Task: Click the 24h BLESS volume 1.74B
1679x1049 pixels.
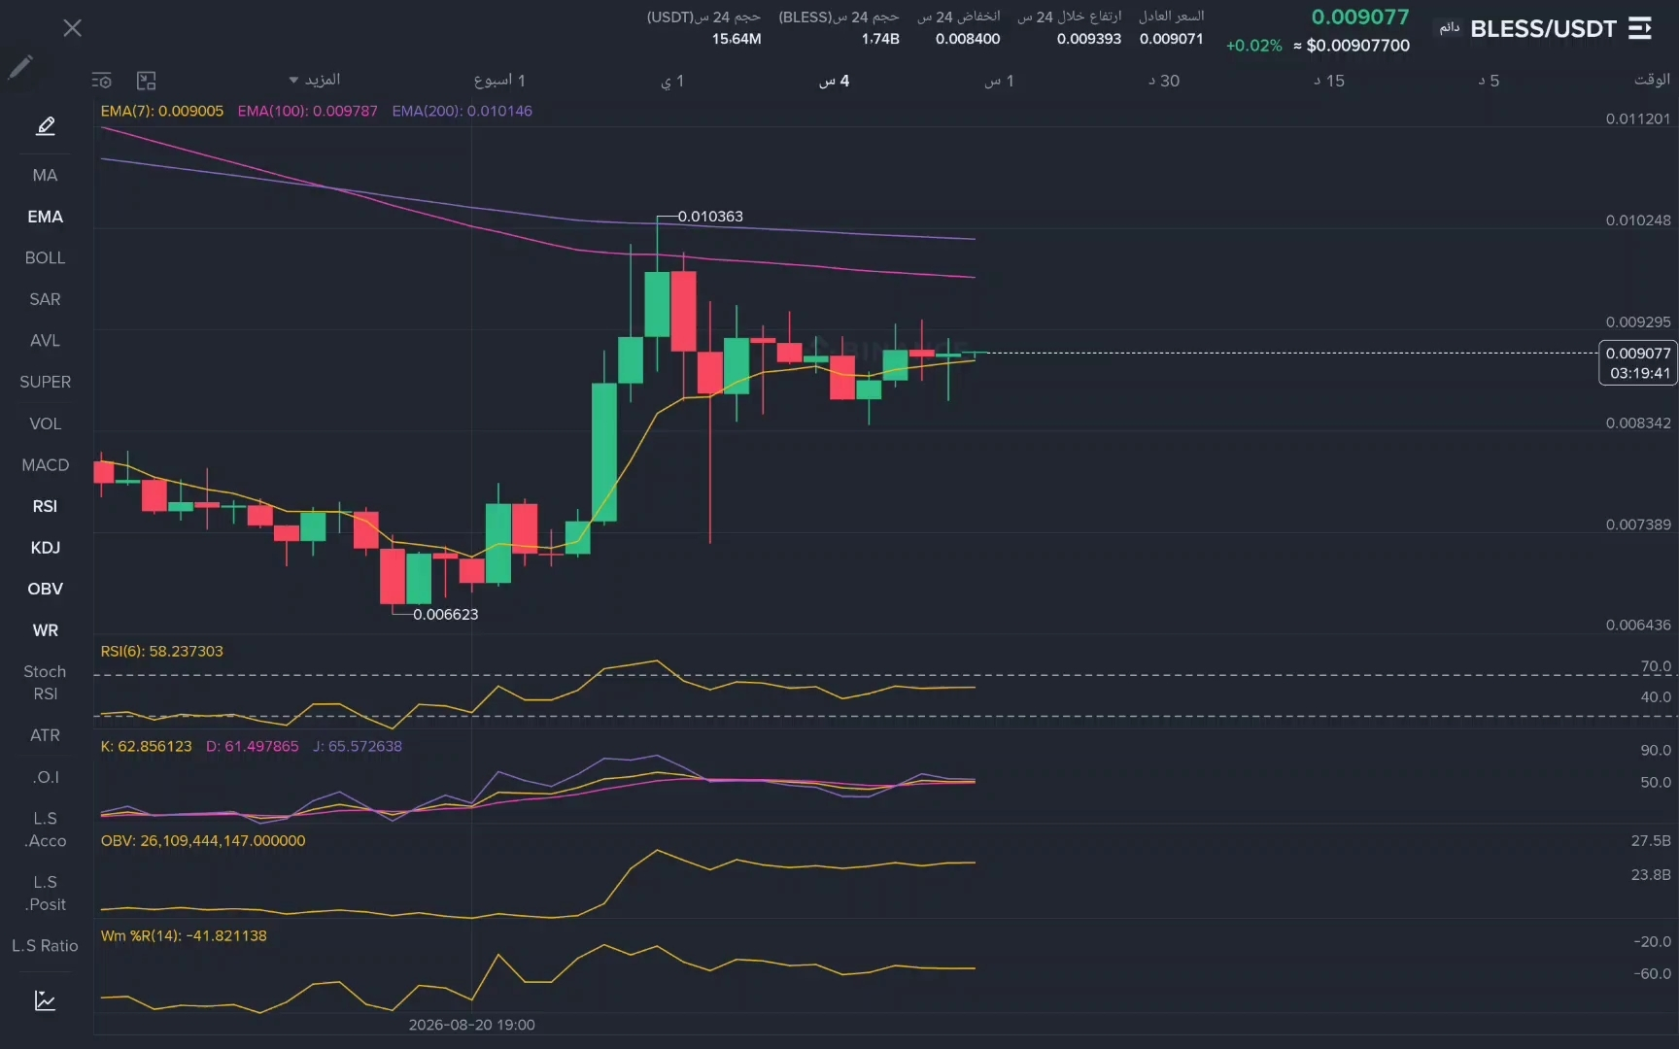Action: coord(880,39)
